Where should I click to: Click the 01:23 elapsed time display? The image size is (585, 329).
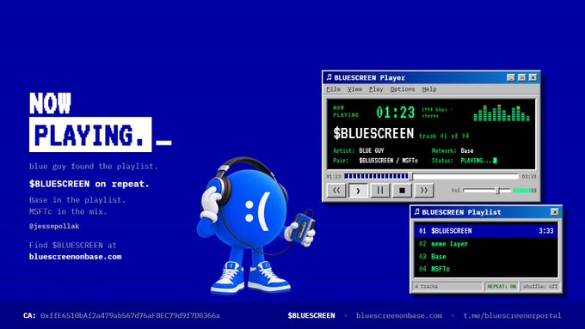pyautogui.click(x=395, y=113)
